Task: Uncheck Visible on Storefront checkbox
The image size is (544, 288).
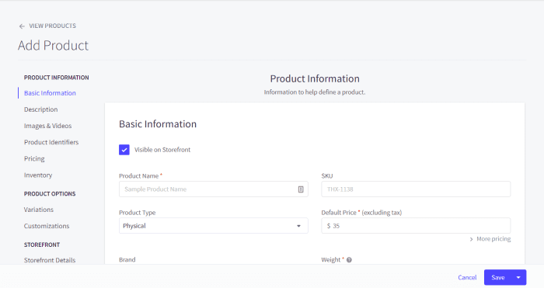Action: click(x=124, y=150)
